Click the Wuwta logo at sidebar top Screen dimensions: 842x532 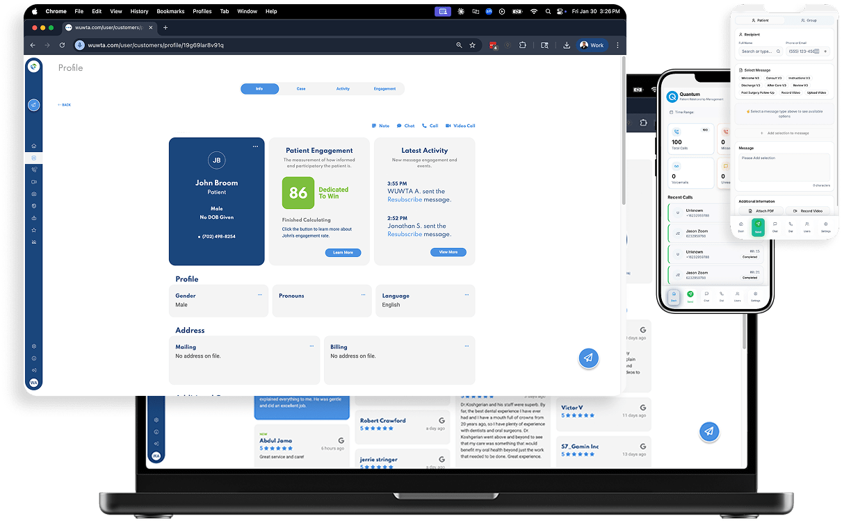point(33,67)
